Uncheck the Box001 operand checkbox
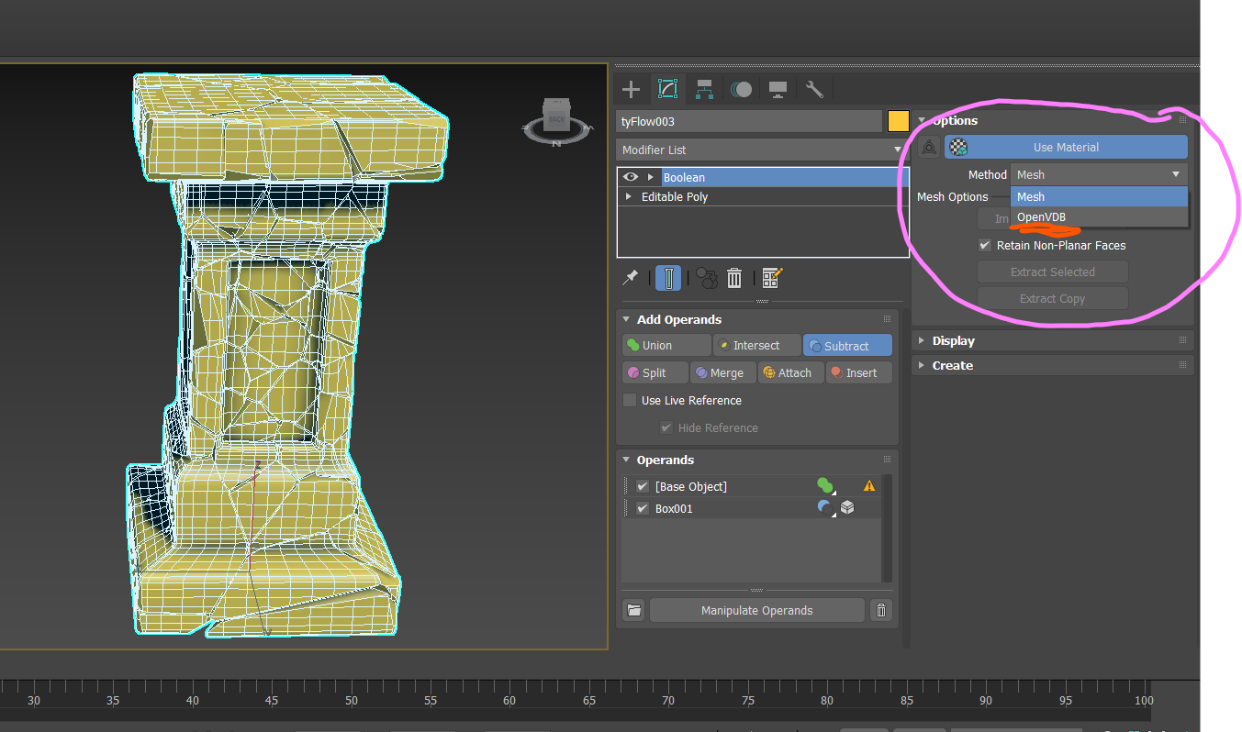Viewport: 1242px width, 732px height. tap(643, 508)
